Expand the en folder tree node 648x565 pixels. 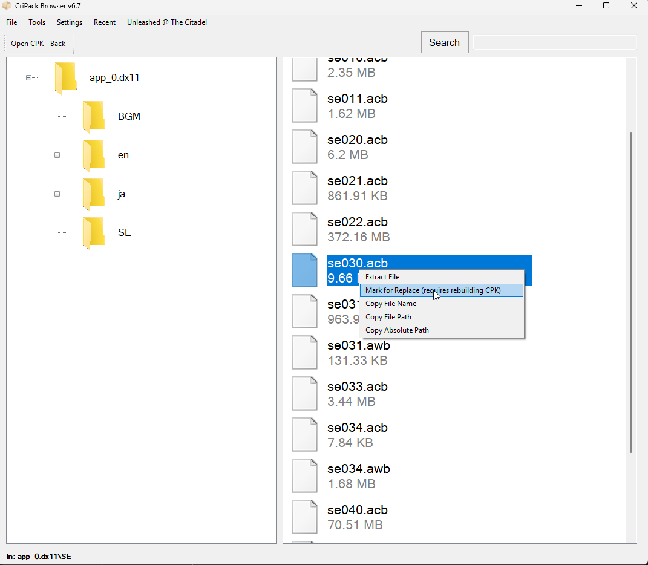pyautogui.click(x=57, y=155)
